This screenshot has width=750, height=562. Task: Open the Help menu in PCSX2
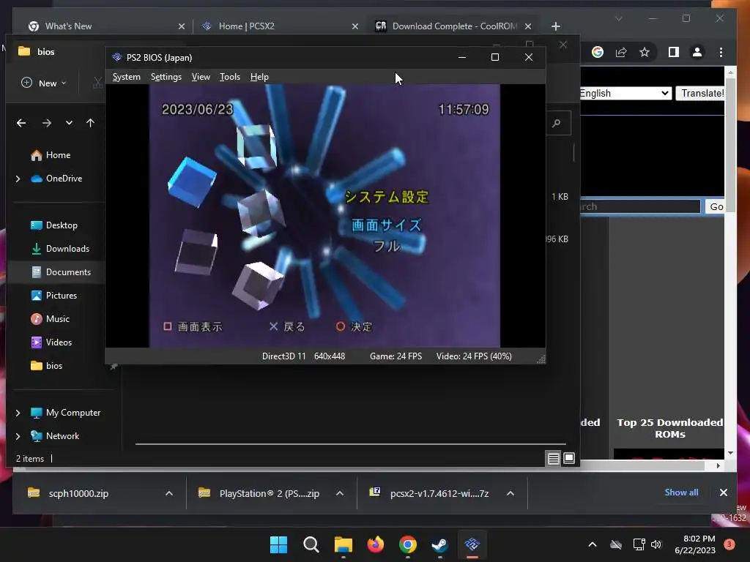[259, 77]
